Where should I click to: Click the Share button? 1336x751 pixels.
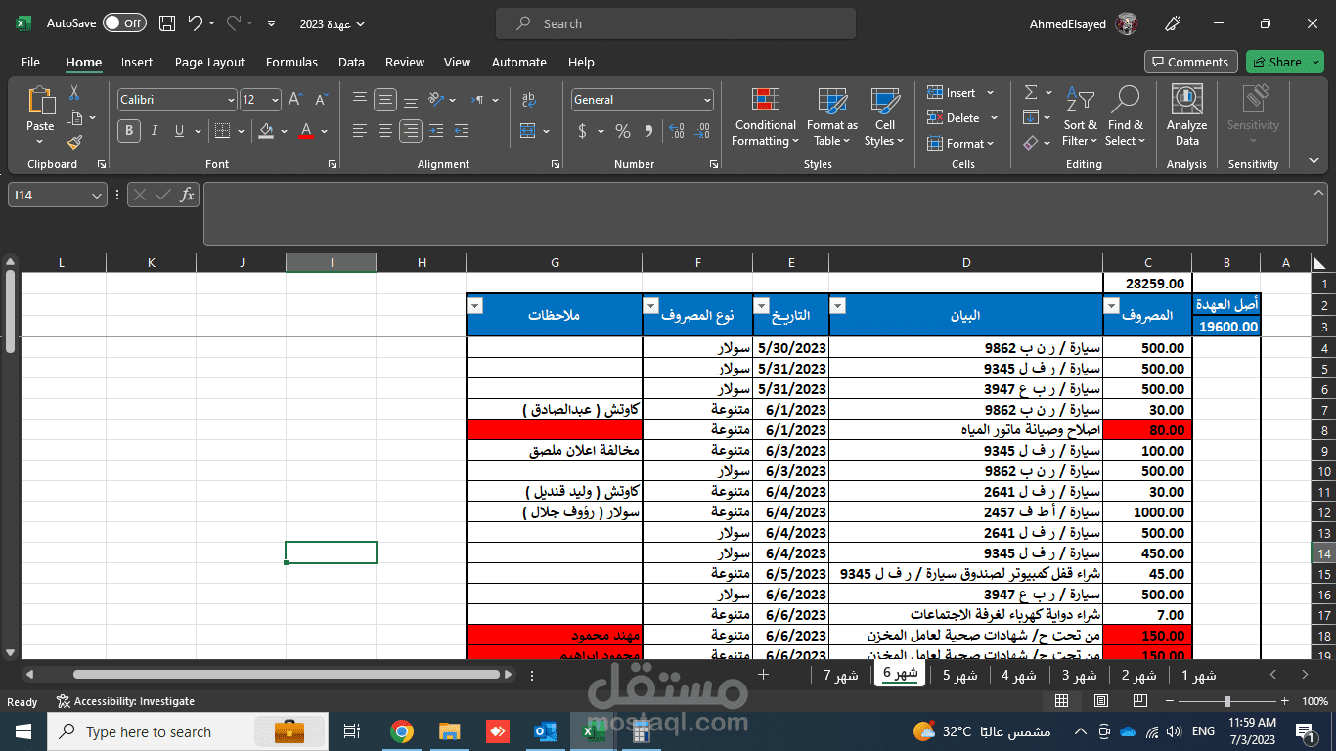(x=1284, y=62)
